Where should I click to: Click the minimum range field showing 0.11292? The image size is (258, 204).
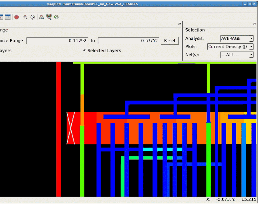(x=57, y=41)
